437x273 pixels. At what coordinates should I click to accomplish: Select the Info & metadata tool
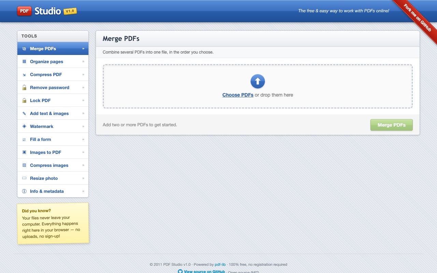pos(53,191)
